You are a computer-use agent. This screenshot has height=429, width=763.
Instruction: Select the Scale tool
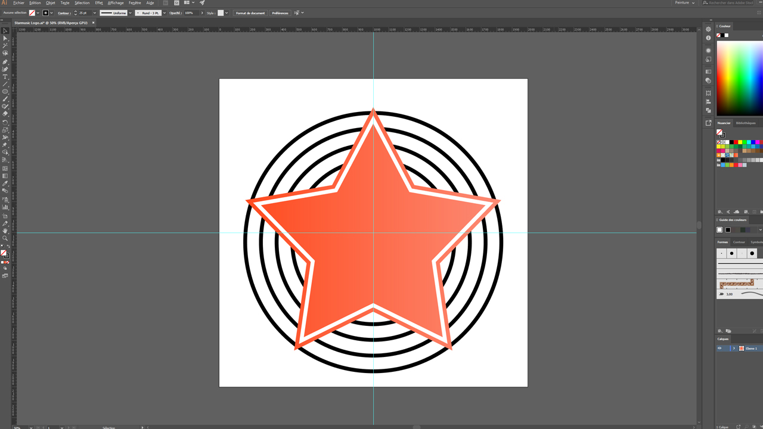pos(5,130)
